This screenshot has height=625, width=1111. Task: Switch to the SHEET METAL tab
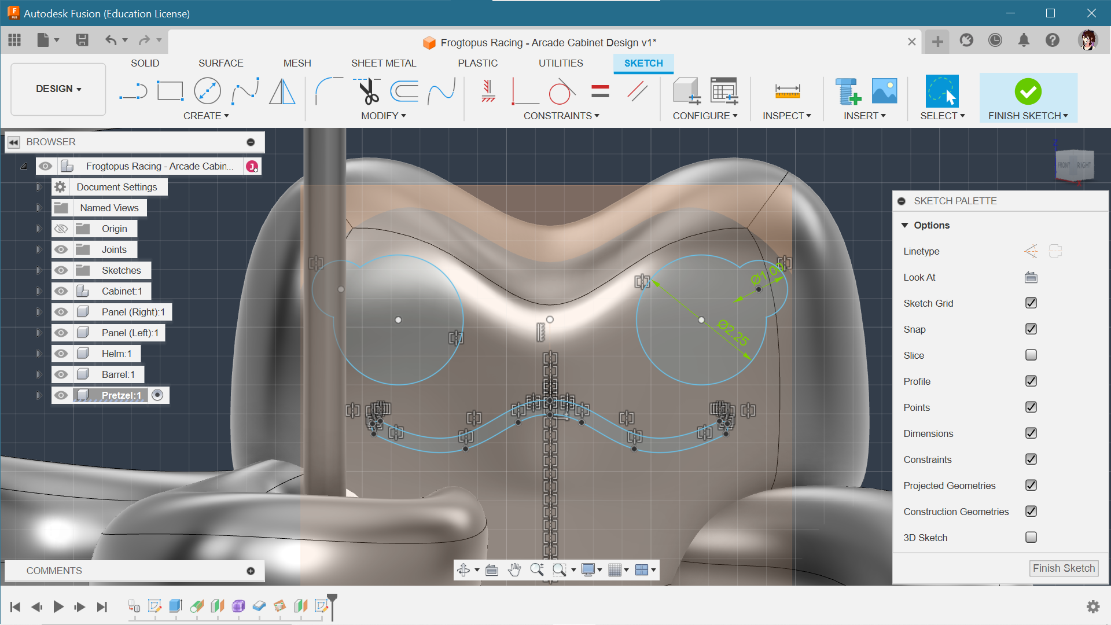383,64
